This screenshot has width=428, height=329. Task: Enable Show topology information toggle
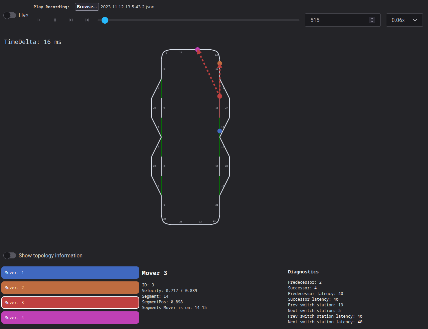click(x=10, y=255)
